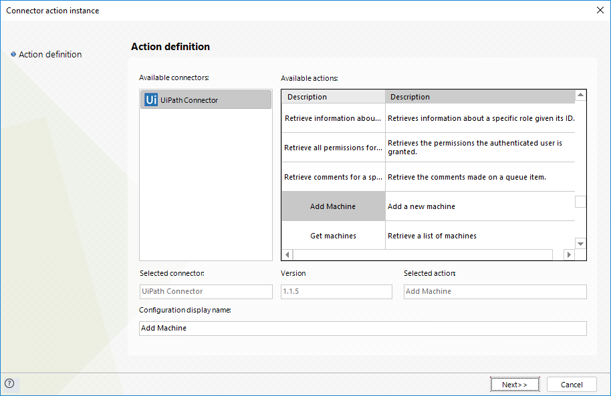Click the vertical scrollbar thumb
The image size is (611, 396).
tap(581, 202)
